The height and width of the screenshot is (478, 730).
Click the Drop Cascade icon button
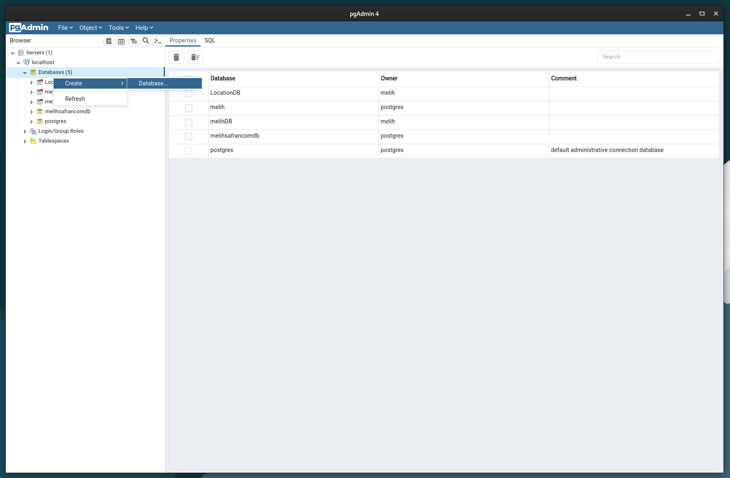pos(195,57)
